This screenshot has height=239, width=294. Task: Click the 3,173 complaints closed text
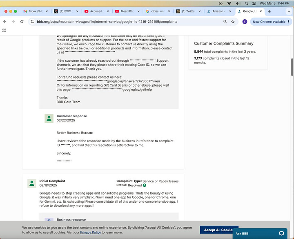pyautogui.click(x=222, y=60)
